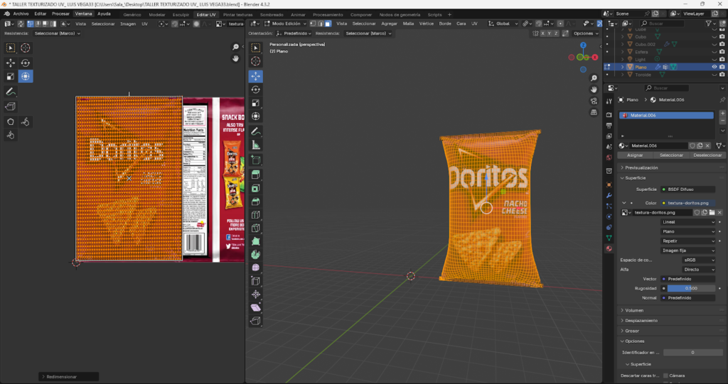This screenshot has width=728, height=384.
Task: Click the textura-doritos.png color link field
Action: (x=688, y=203)
